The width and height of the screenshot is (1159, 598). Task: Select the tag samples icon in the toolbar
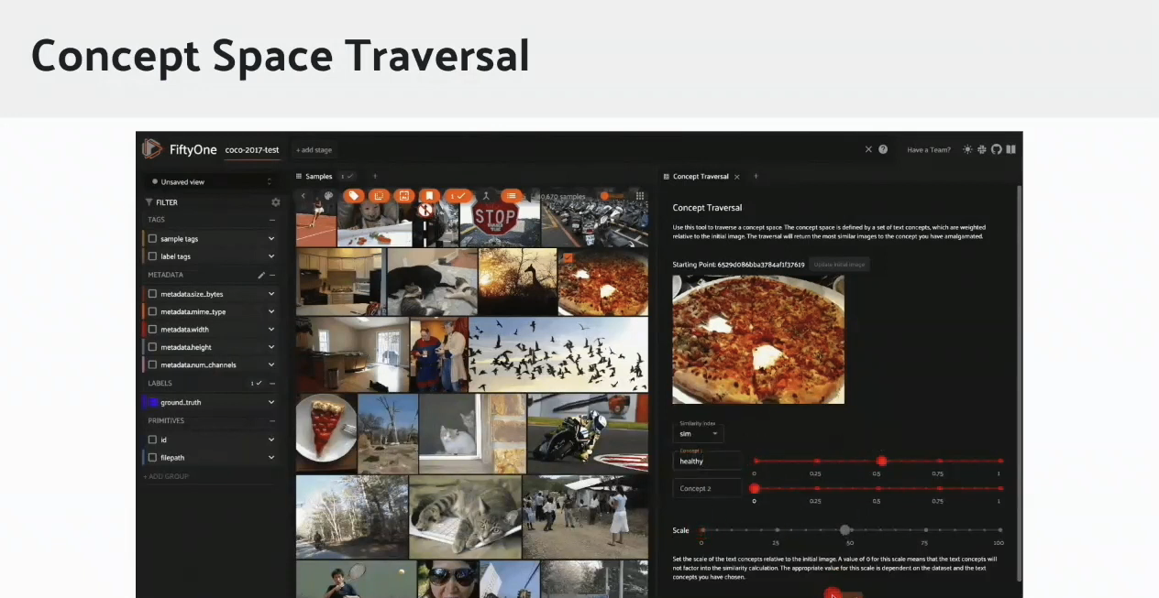[x=354, y=196]
